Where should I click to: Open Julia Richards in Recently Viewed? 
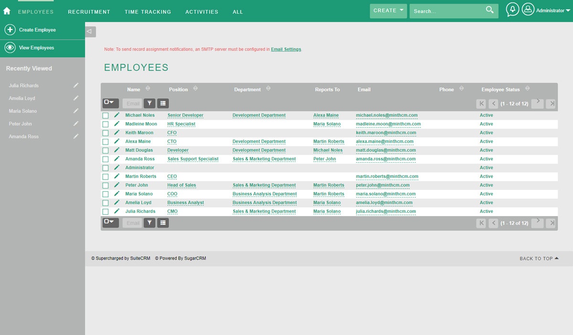coord(24,85)
